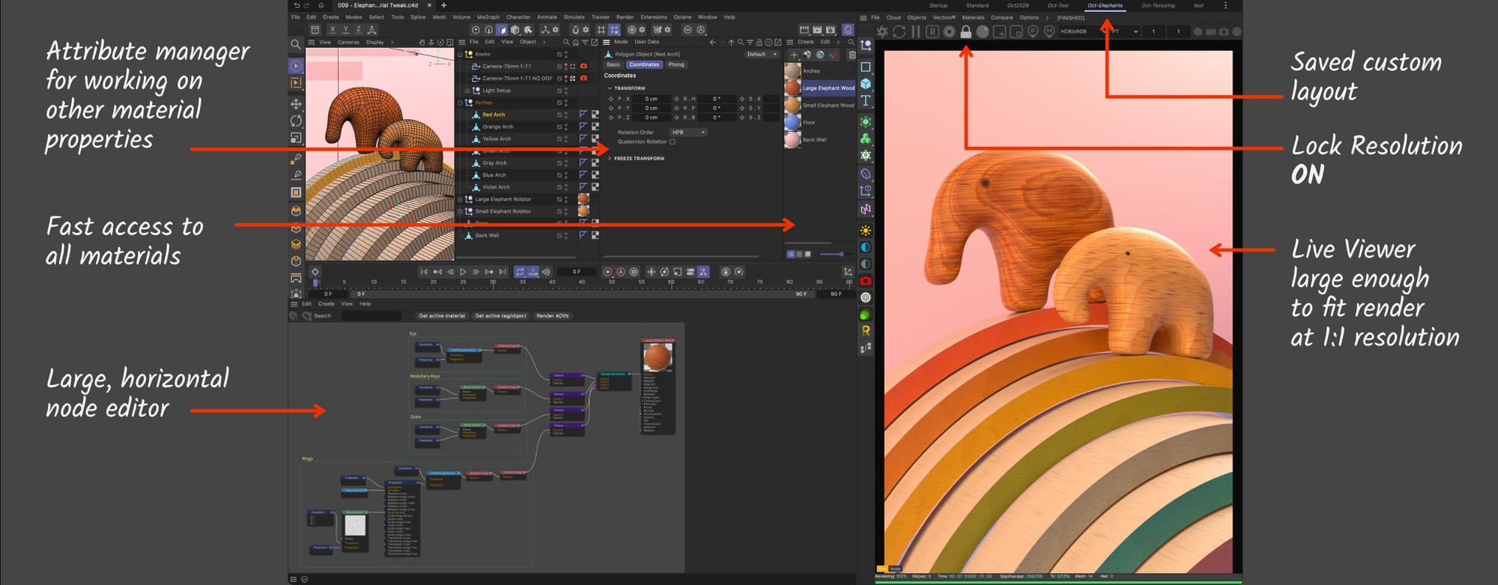Click the search magnifier icon at top left
Screen dimensions: 1498x585
tap(296, 44)
